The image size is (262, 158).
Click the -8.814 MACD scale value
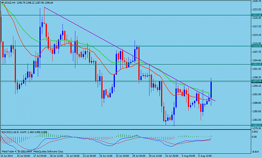tap(255, 152)
